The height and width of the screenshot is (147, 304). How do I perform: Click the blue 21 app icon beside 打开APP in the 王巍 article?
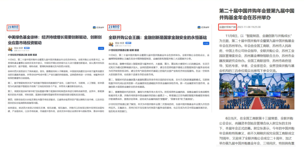pos(199,28)
